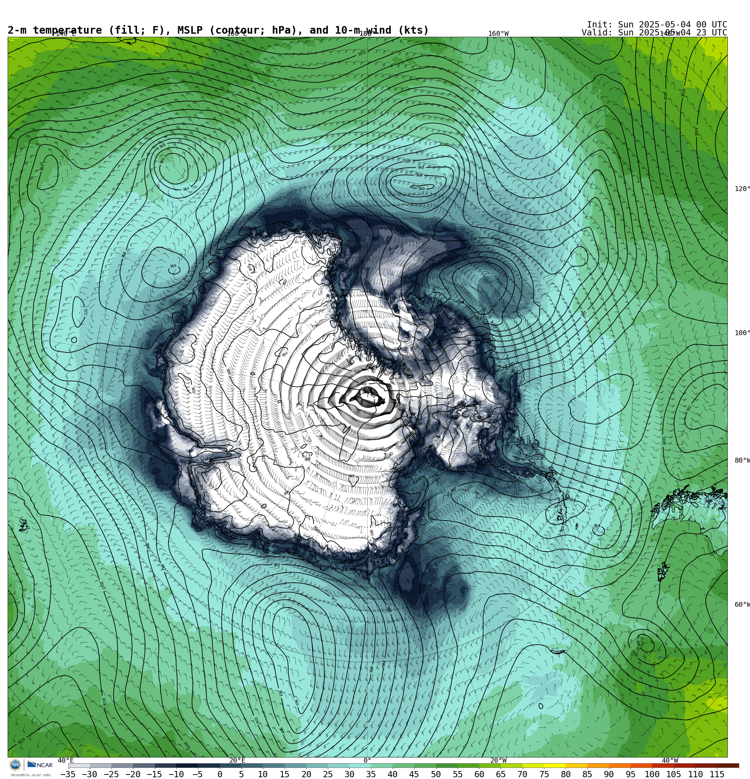Click the 40°E longitude label at bottom
This screenshot has height=779, width=750.
66,761
